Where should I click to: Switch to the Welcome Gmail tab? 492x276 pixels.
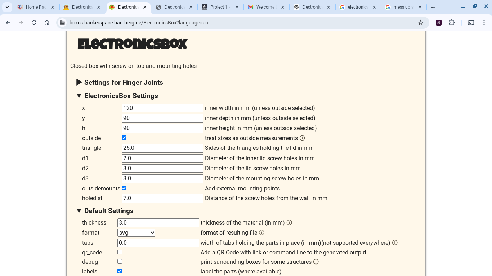tap(267, 7)
